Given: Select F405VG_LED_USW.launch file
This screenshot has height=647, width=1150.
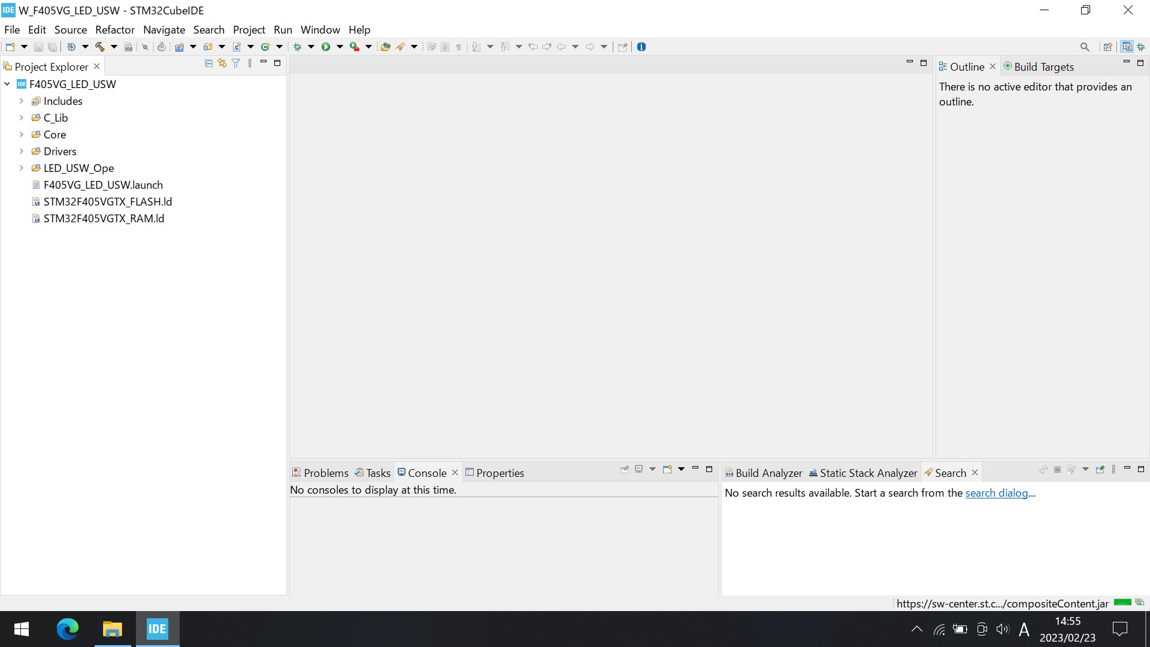Looking at the screenshot, I should click(x=103, y=185).
